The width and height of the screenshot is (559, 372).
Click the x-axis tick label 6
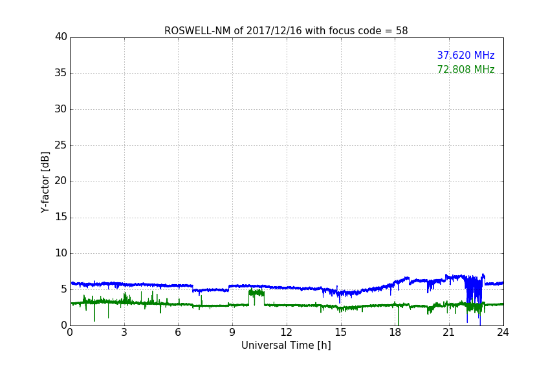[x=179, y=333]
